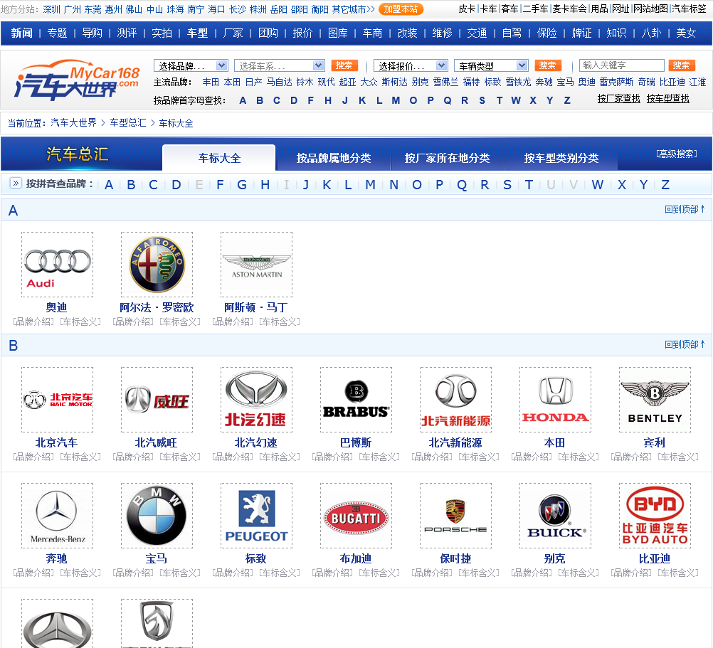713x648 pixels.
Task: Switch to the 按车型类别分类 tab
Action: 561,158
